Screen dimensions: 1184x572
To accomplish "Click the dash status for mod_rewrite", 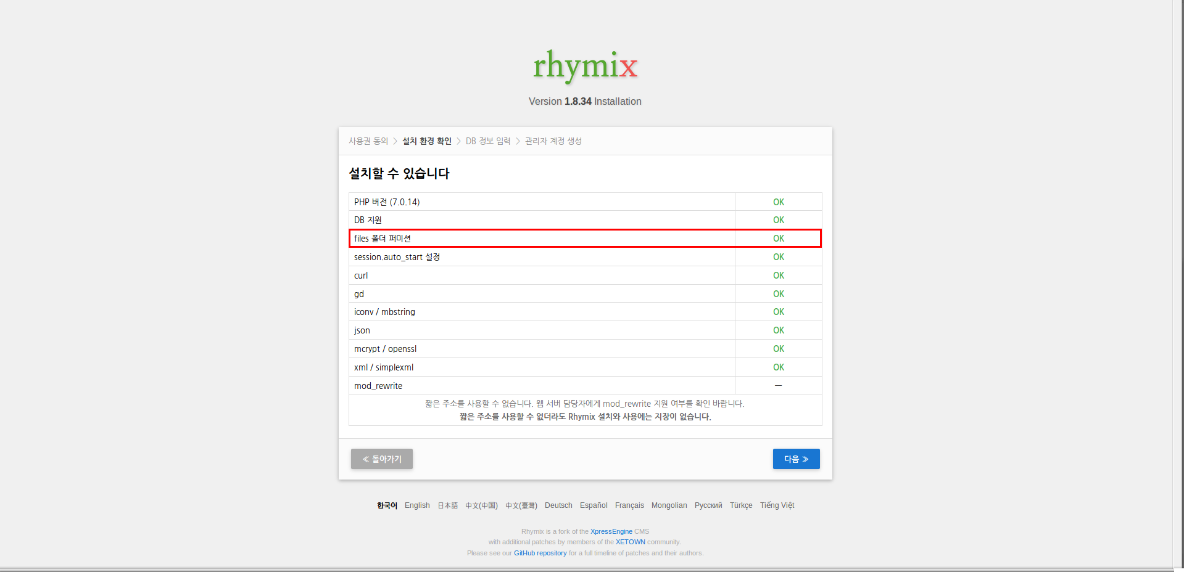I will coord(779,386).
